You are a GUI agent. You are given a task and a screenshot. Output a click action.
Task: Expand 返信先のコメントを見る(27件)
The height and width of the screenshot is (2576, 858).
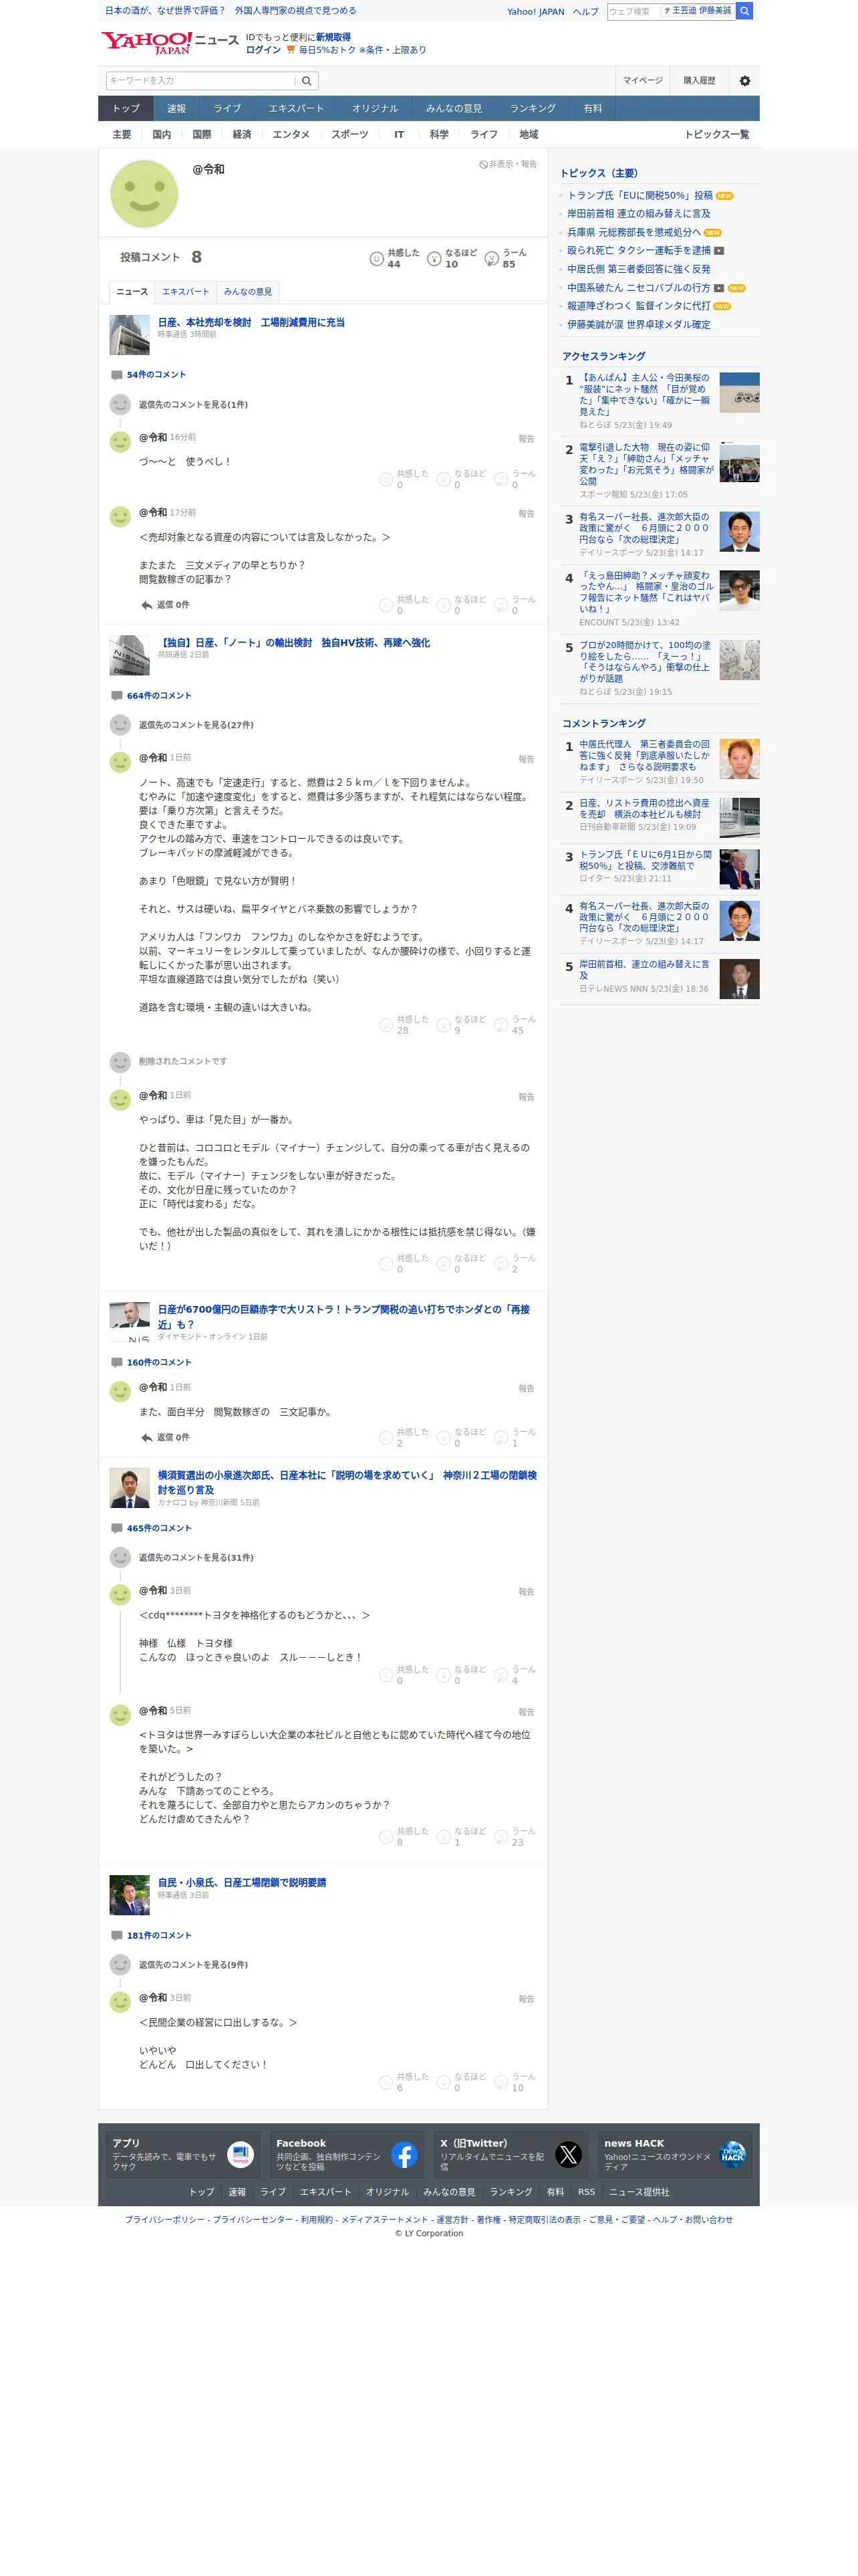(196, 725)
